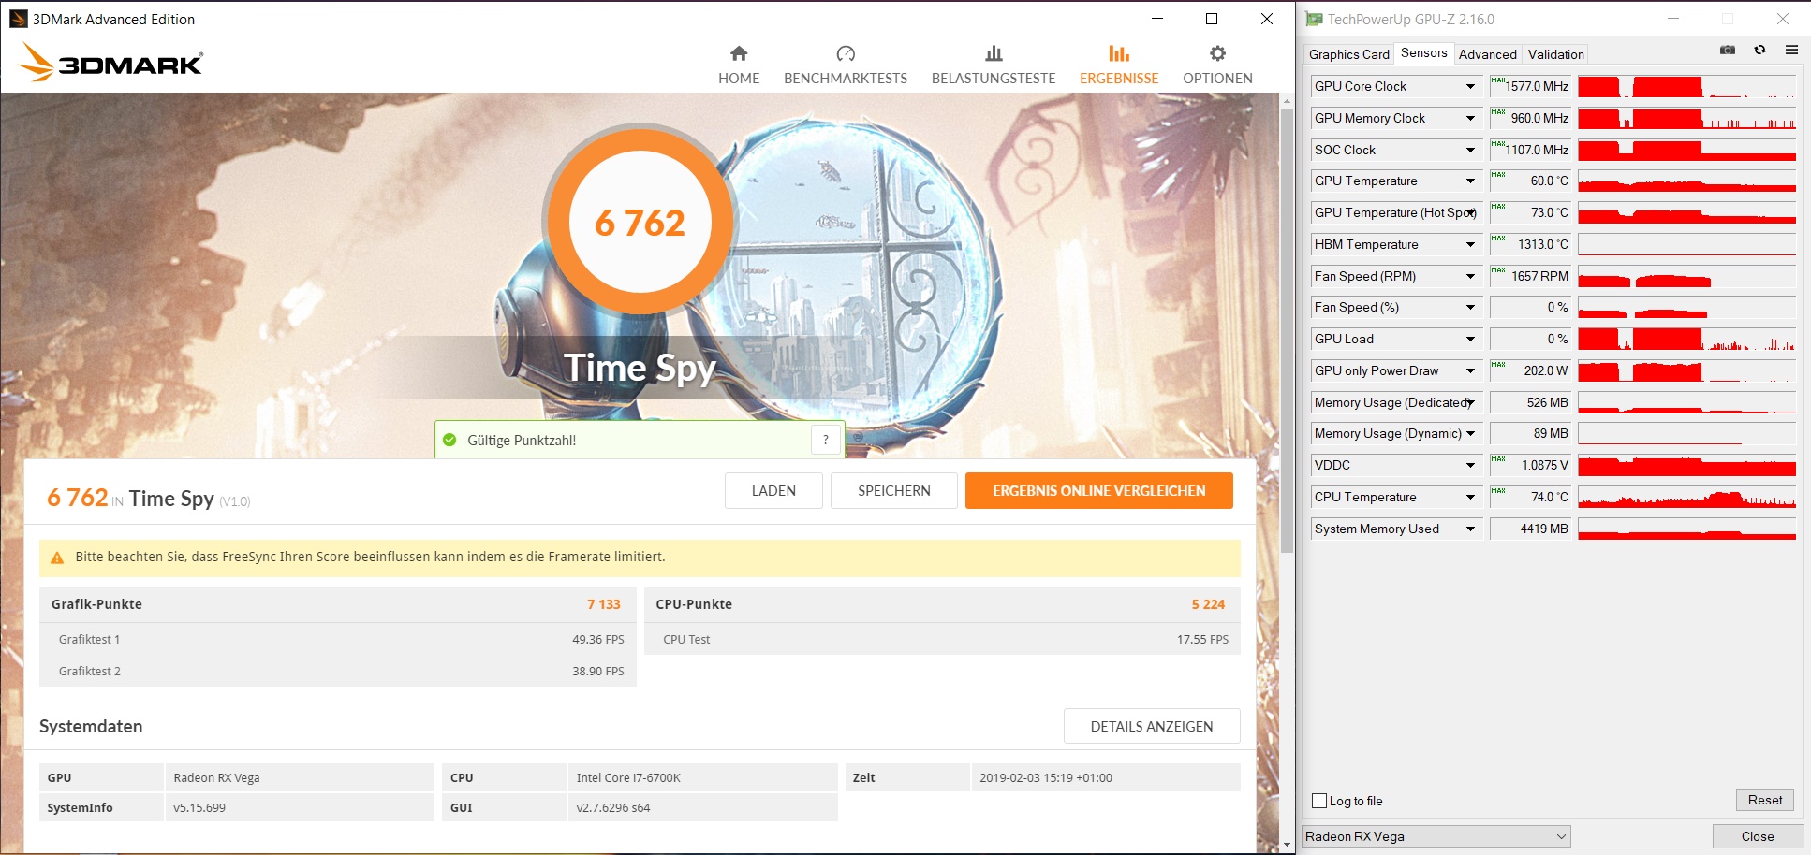Expand the System Memory Used dropdown
Viewport: 1811px width, 855px height.
1470,529
